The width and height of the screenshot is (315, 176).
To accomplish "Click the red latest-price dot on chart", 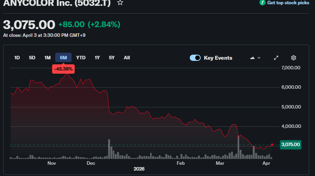I will (x=272, y=145).
